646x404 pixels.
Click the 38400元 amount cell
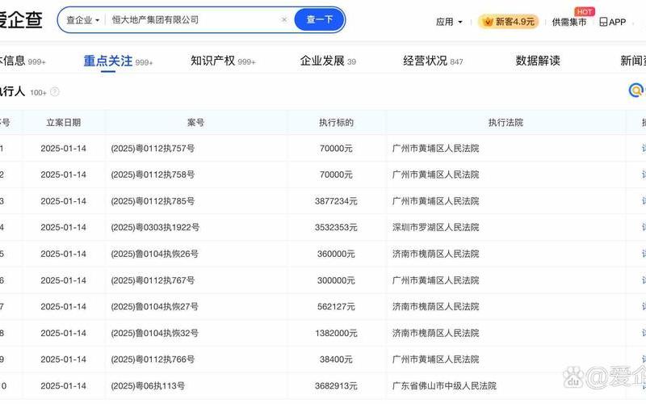coord(336,360)
